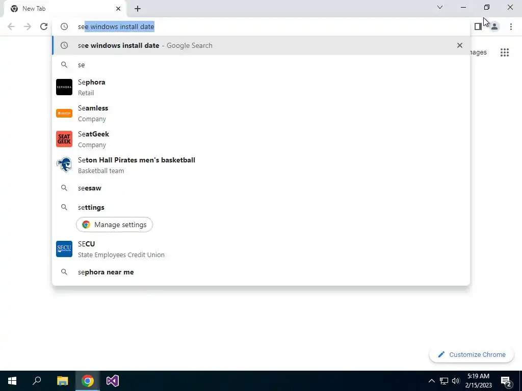
Task: Close the New Tab tab
Action: [x=118, y=9]
